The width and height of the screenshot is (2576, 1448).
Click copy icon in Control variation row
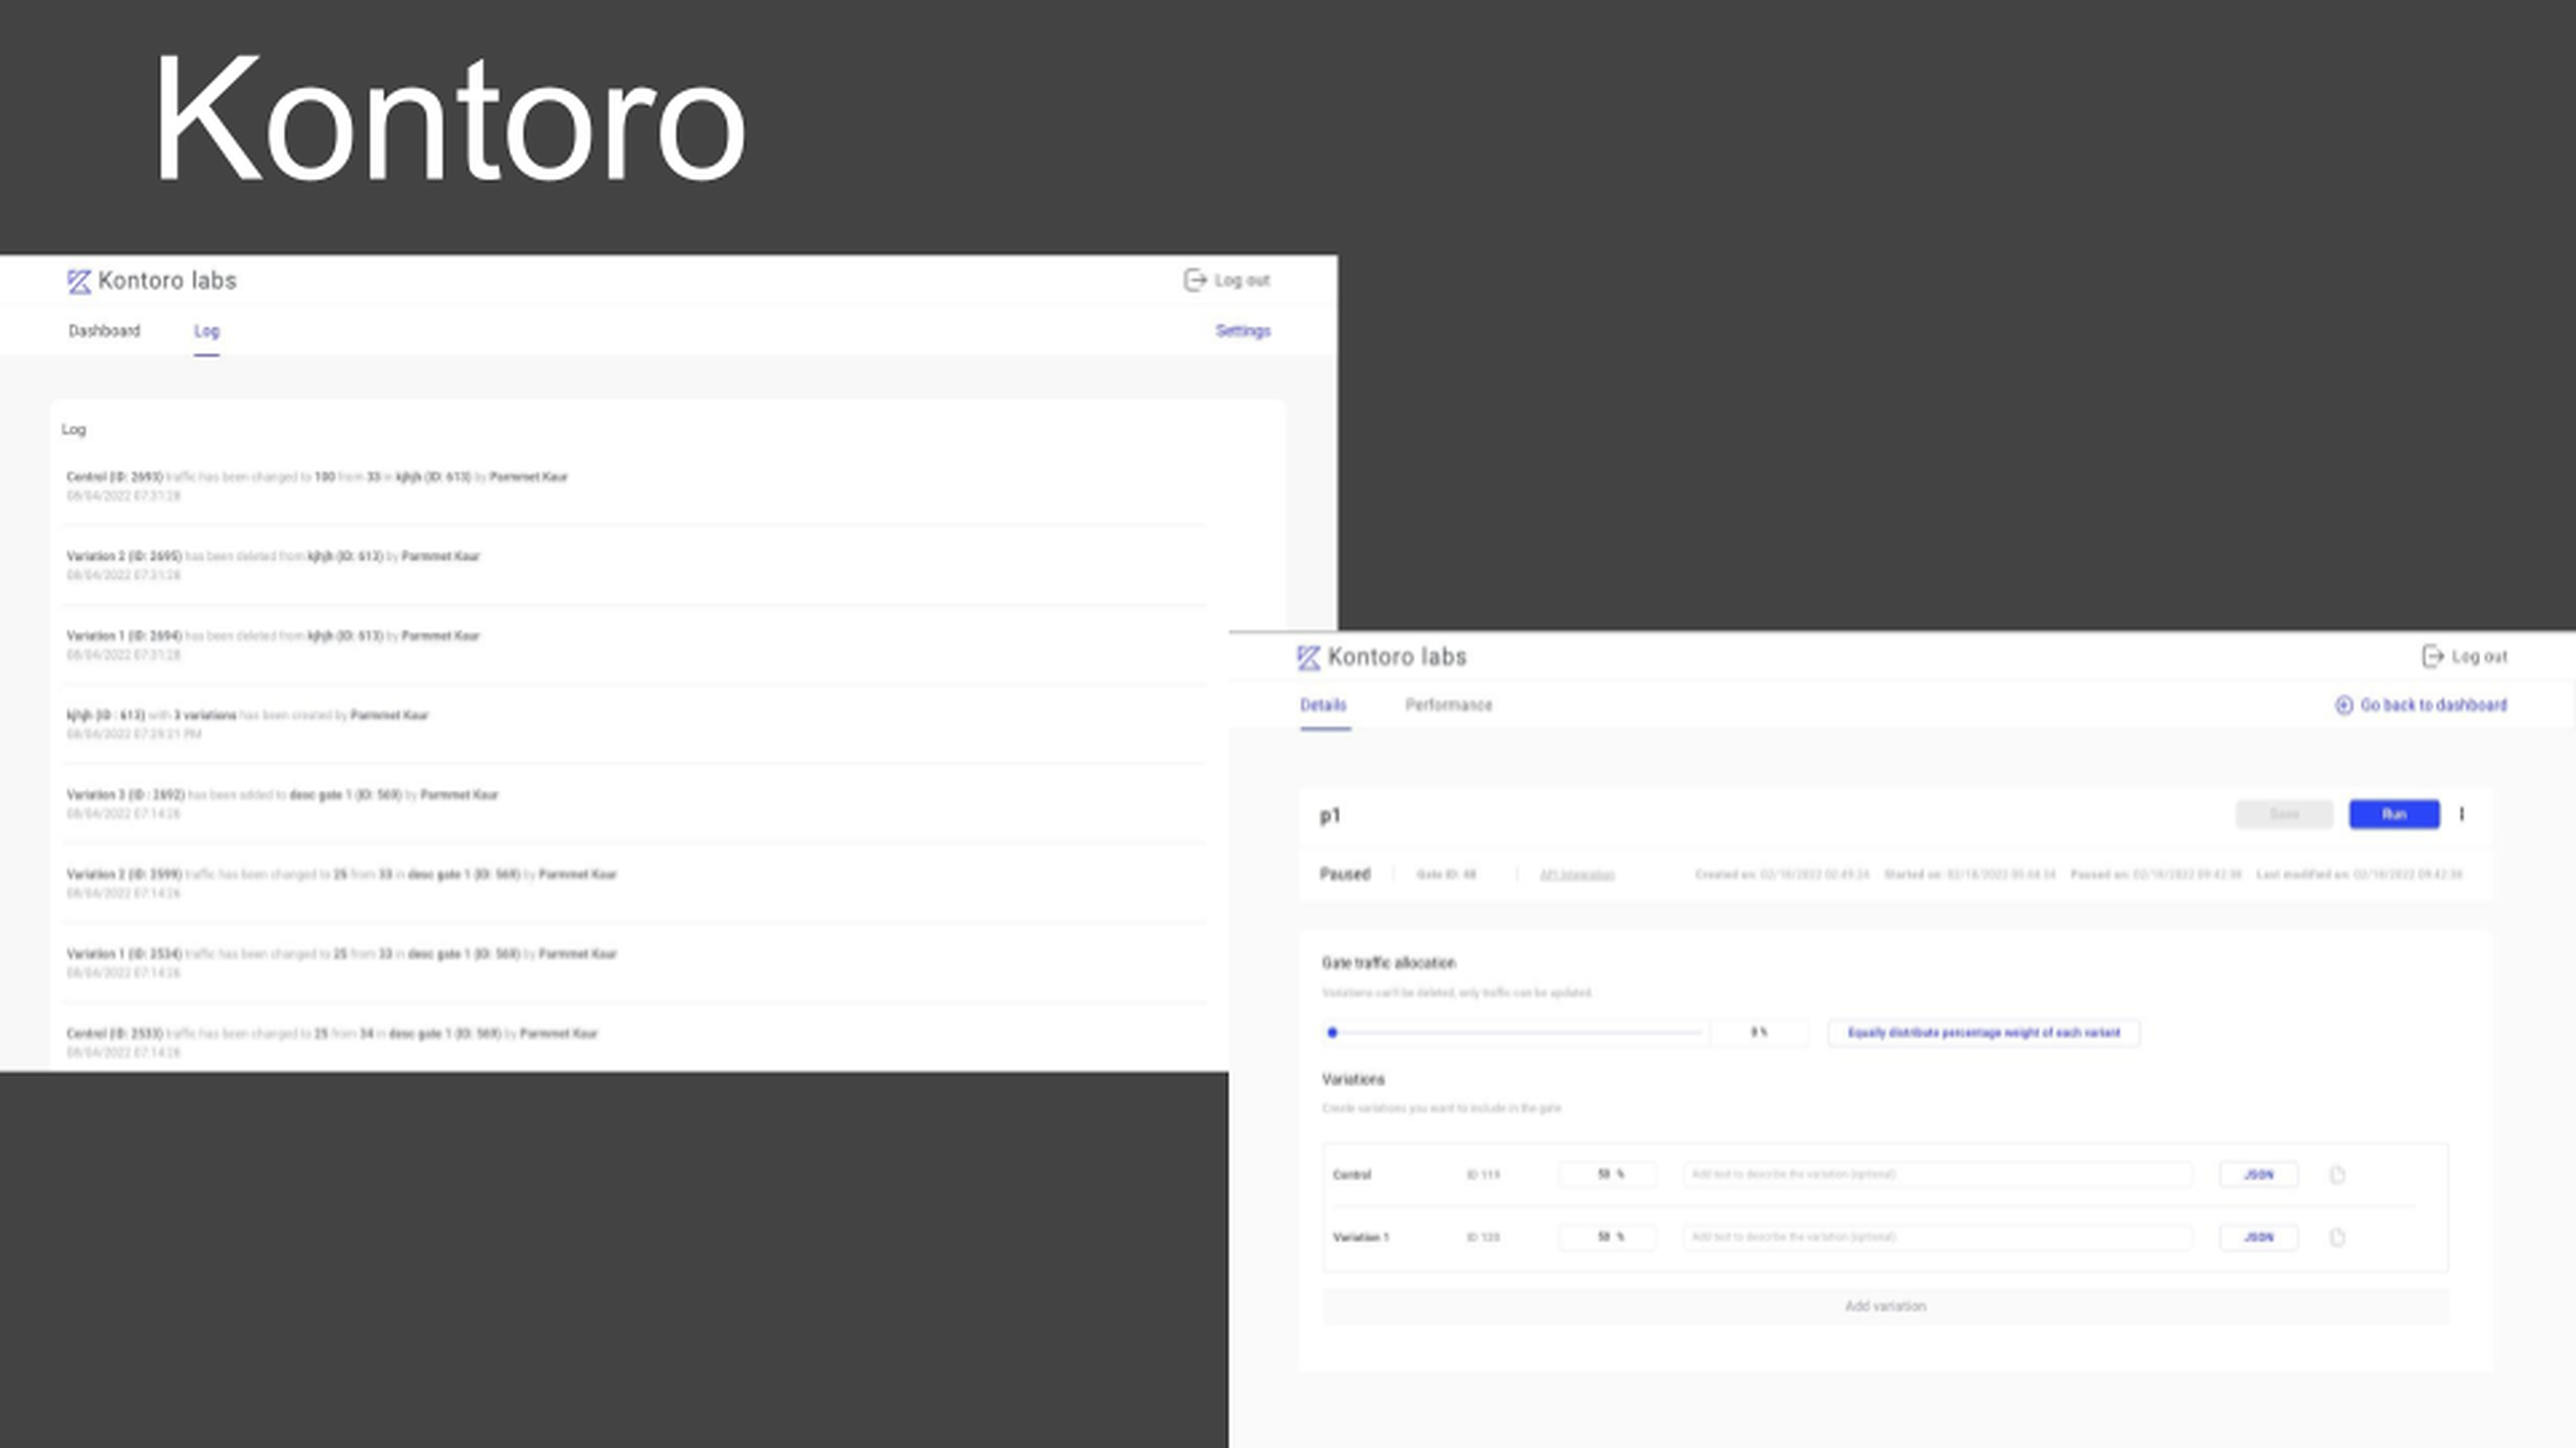2337,1175
